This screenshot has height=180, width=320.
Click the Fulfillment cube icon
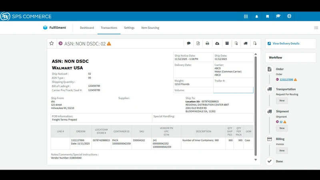point(45,28)
